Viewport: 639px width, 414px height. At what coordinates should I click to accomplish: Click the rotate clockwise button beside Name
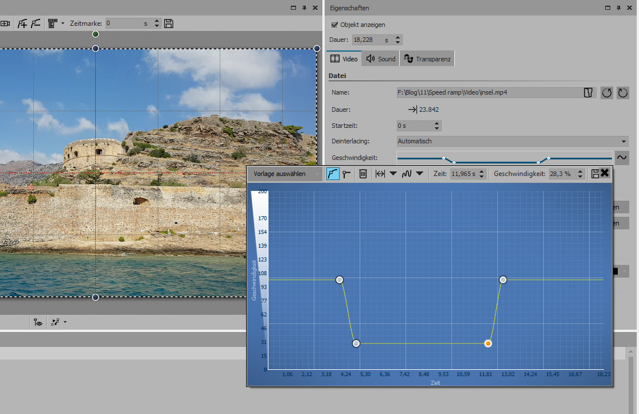[x=623, y=93]
